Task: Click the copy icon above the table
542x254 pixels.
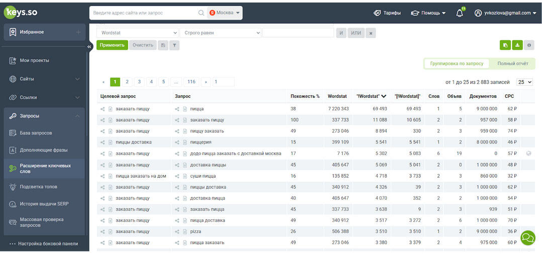Action: (x=505, y=45)
